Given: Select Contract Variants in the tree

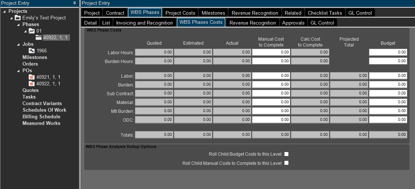Looking at the screenshot, I should pyautogui.click(x=42, y=103).
